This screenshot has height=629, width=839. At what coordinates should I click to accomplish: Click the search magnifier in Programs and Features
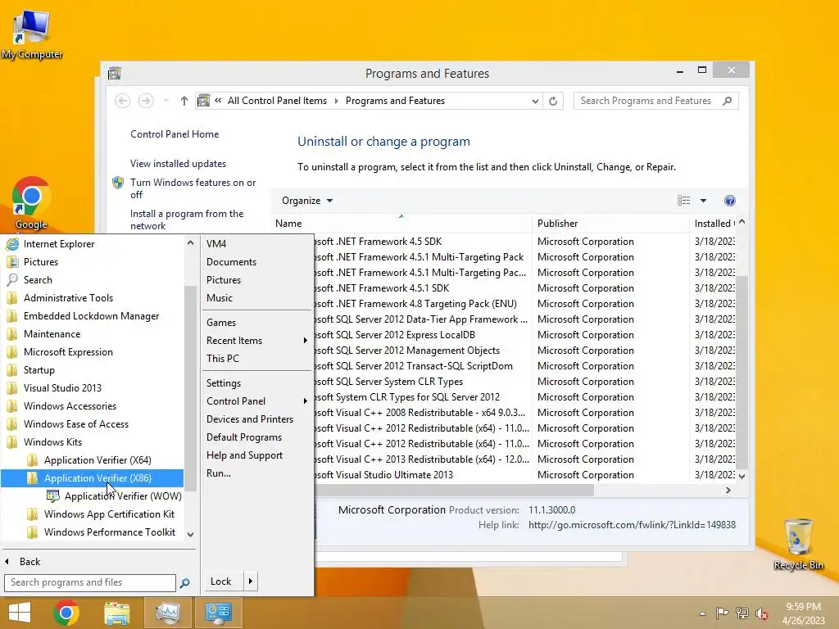[728, 101]
